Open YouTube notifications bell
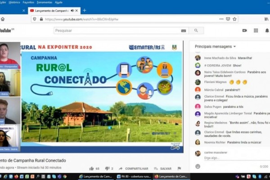This screenshot has width=270, height=180. tap(267, 31)
